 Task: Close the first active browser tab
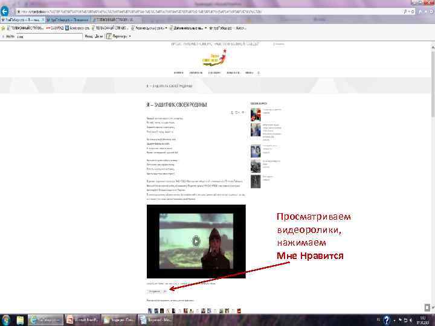pos(43,20)
